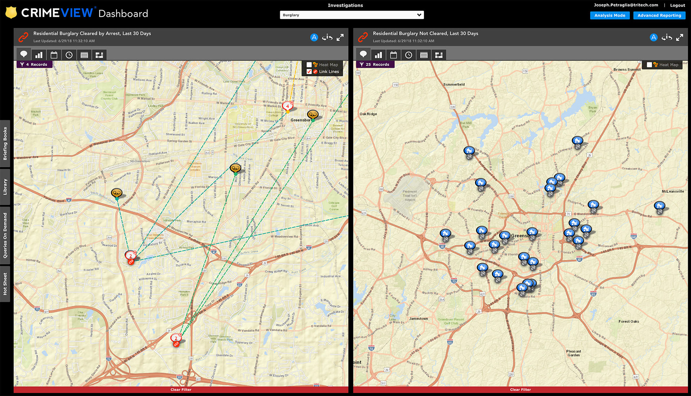The height and width of the screenshot is (396, 691).
Task: Open the Briefing Books side tab
Action: (5, 144)
